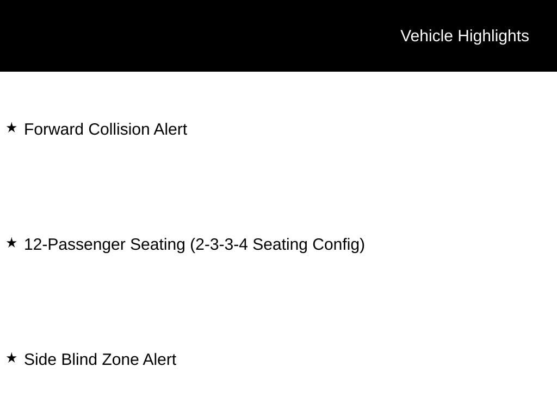This screenshot has height=417, width=557.
Task: Click the '(2-3-3-4 Seating Config)' parenthetical
Action: pyautogui.click(x=277, y=245)
